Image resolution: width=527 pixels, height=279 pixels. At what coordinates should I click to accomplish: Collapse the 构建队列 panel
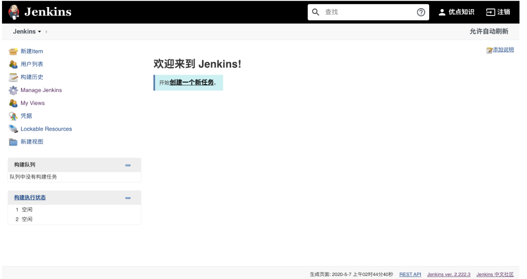pos(128,165)
